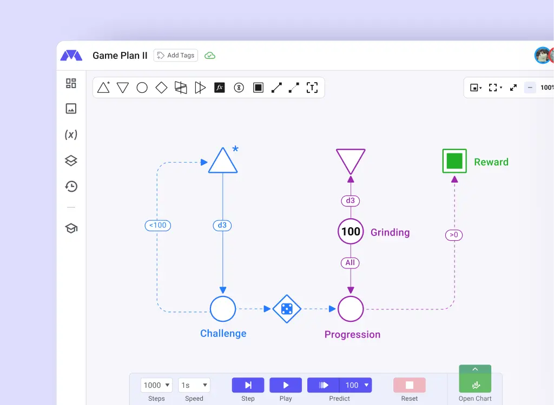The height and width of the screenshot is (405, 554).
Task: Select the fx Register tool
Action: tap(219, 87)
